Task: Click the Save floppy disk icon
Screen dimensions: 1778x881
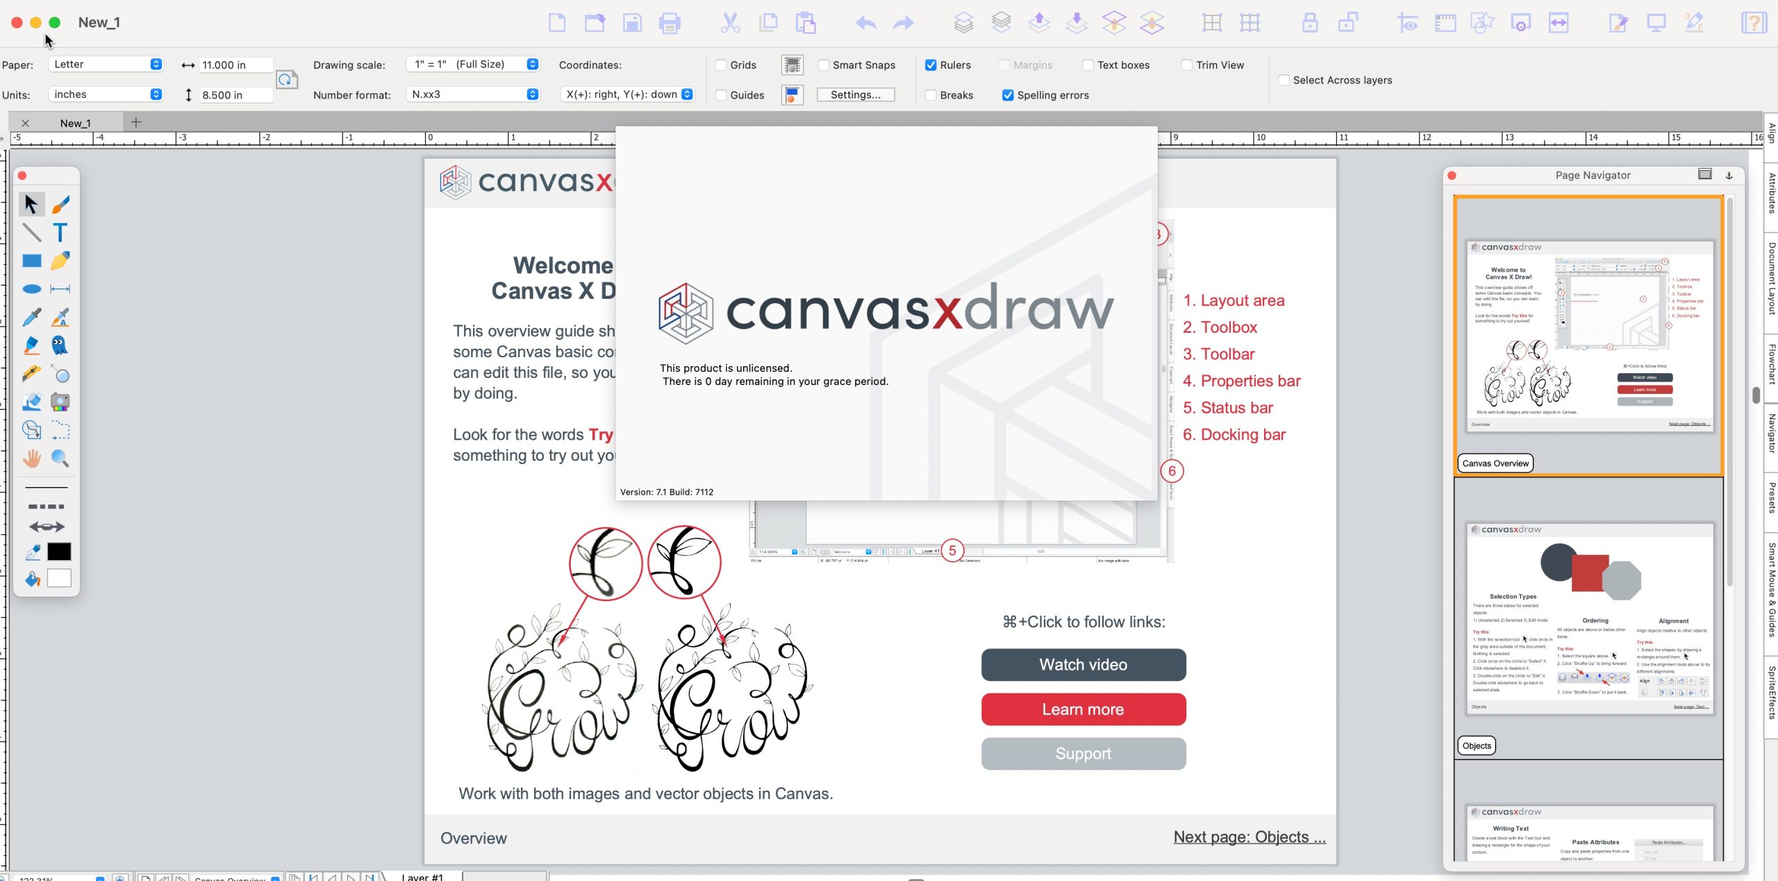Action: pyautogui.click(x=632, y=23)
